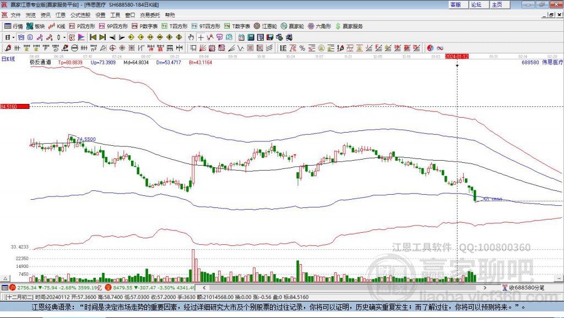Click the 74.5500 price annotation
The height and width of the screenshot is (318, 564).
click(86, 139)
